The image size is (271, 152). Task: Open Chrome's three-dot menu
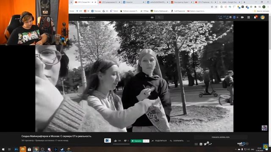[268, 7]
